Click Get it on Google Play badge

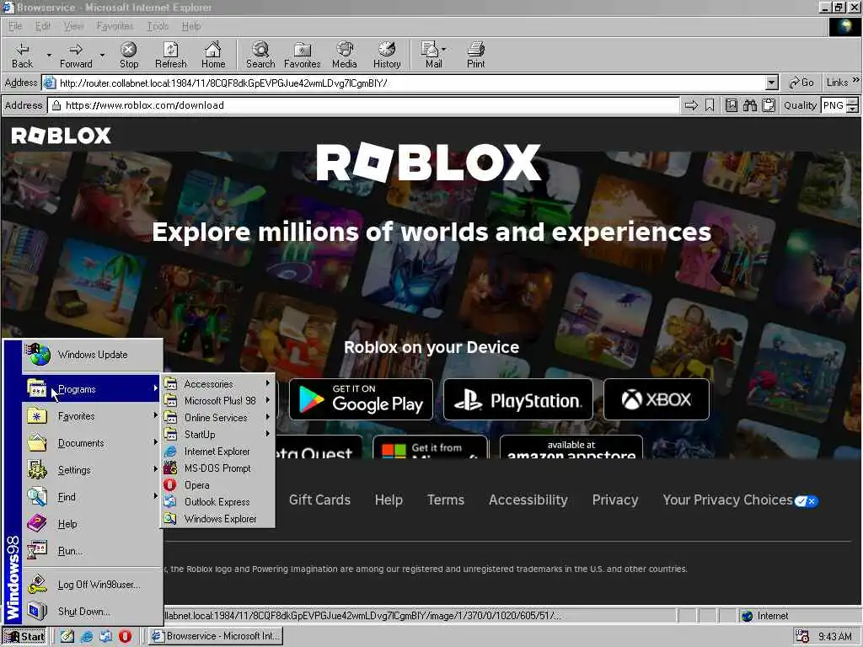click(361, 399)
